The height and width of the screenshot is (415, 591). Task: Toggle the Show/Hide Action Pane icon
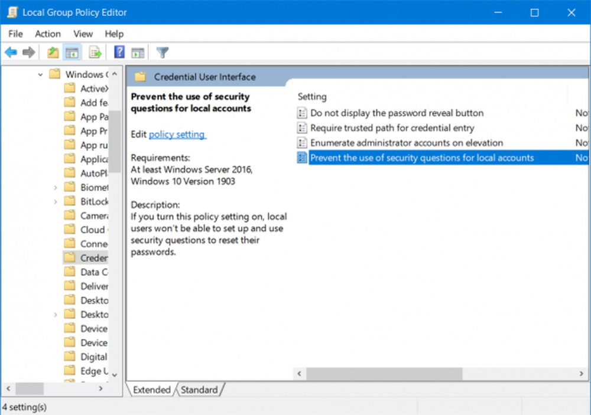click(138, 53)
